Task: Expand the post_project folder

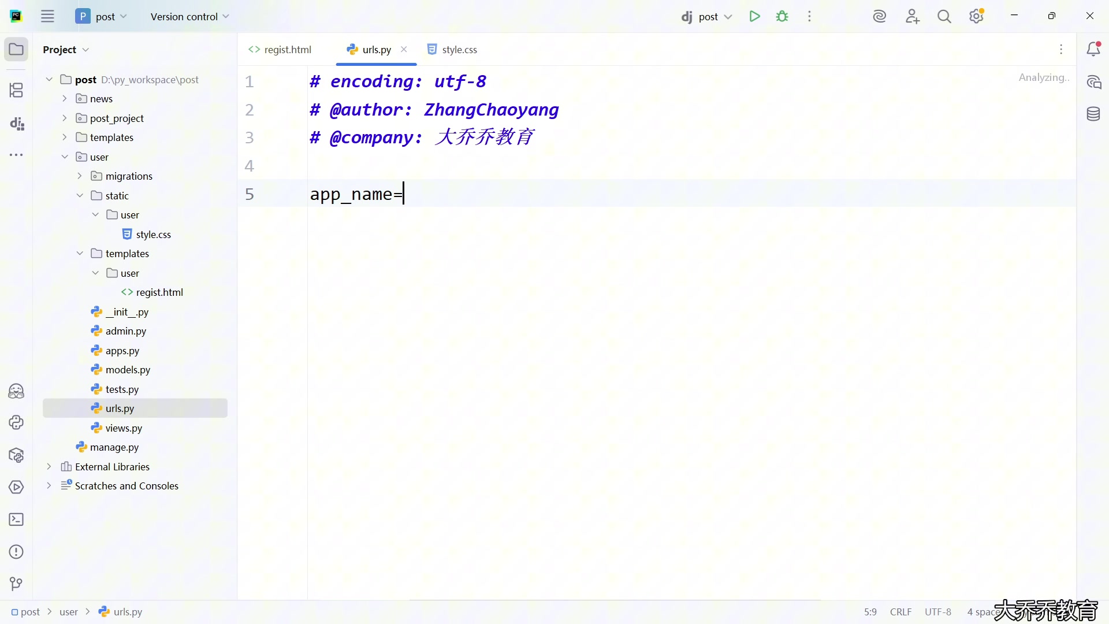Action: point(65,118)
